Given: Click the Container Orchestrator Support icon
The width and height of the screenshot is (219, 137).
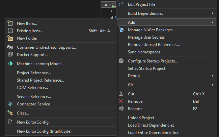Looking at the screenshot, I should click(x=10, y=47).
